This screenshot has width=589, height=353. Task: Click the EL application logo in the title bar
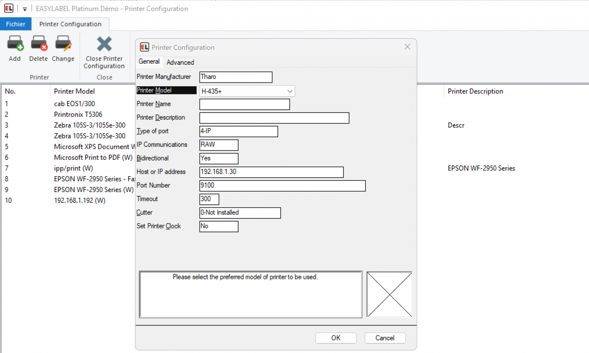[x=9, y=8]
